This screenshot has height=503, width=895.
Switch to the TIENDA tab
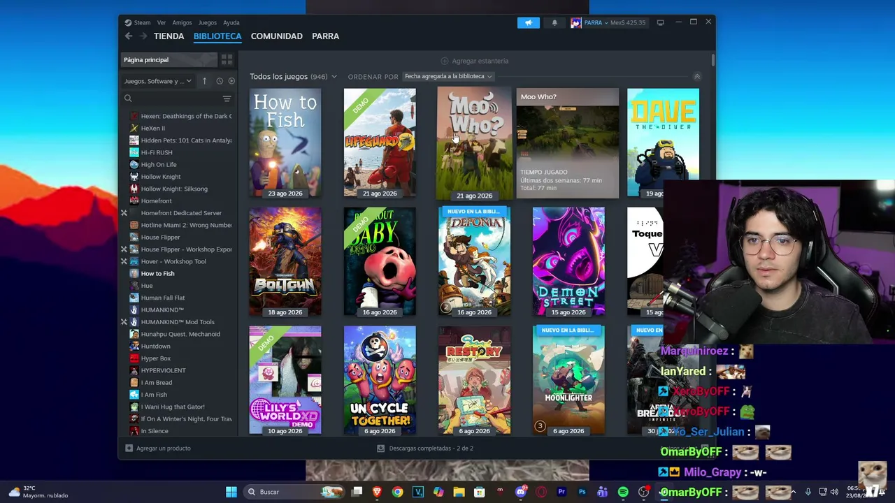coord(169,36)
